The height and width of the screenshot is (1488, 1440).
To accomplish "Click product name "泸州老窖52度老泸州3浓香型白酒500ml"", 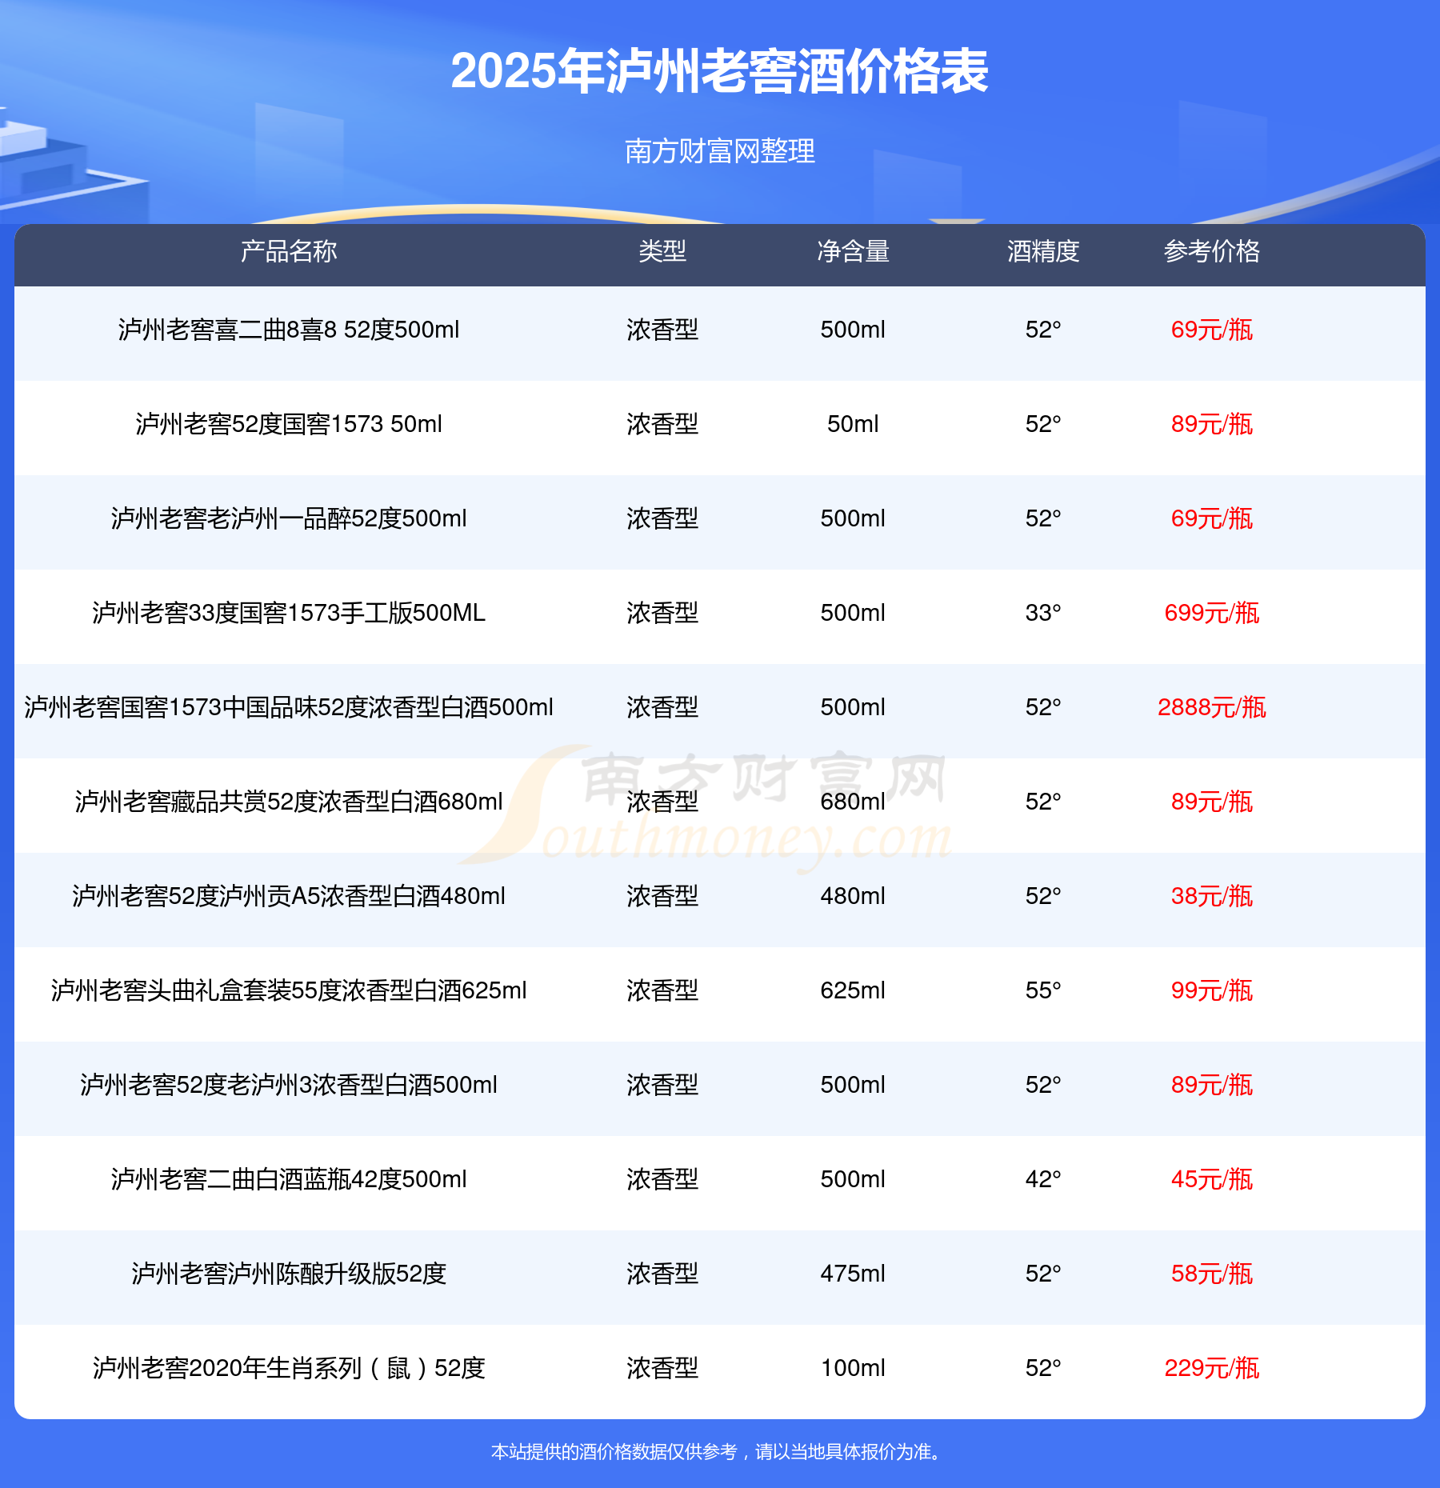I will pos(289,1085).
